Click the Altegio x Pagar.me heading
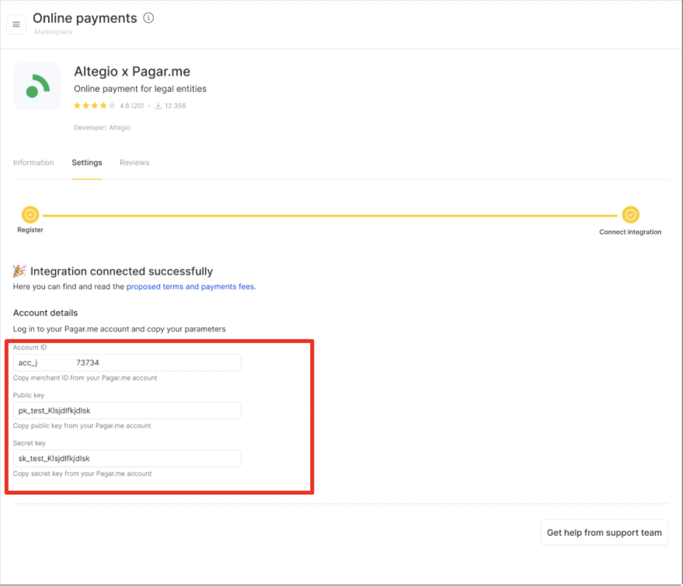This screenshot has height=586, width=683. tap(132, 71)
